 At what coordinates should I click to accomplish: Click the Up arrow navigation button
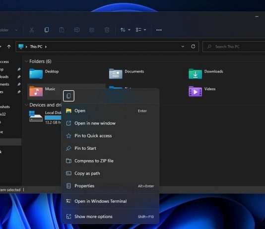click(x=9, y=47)
